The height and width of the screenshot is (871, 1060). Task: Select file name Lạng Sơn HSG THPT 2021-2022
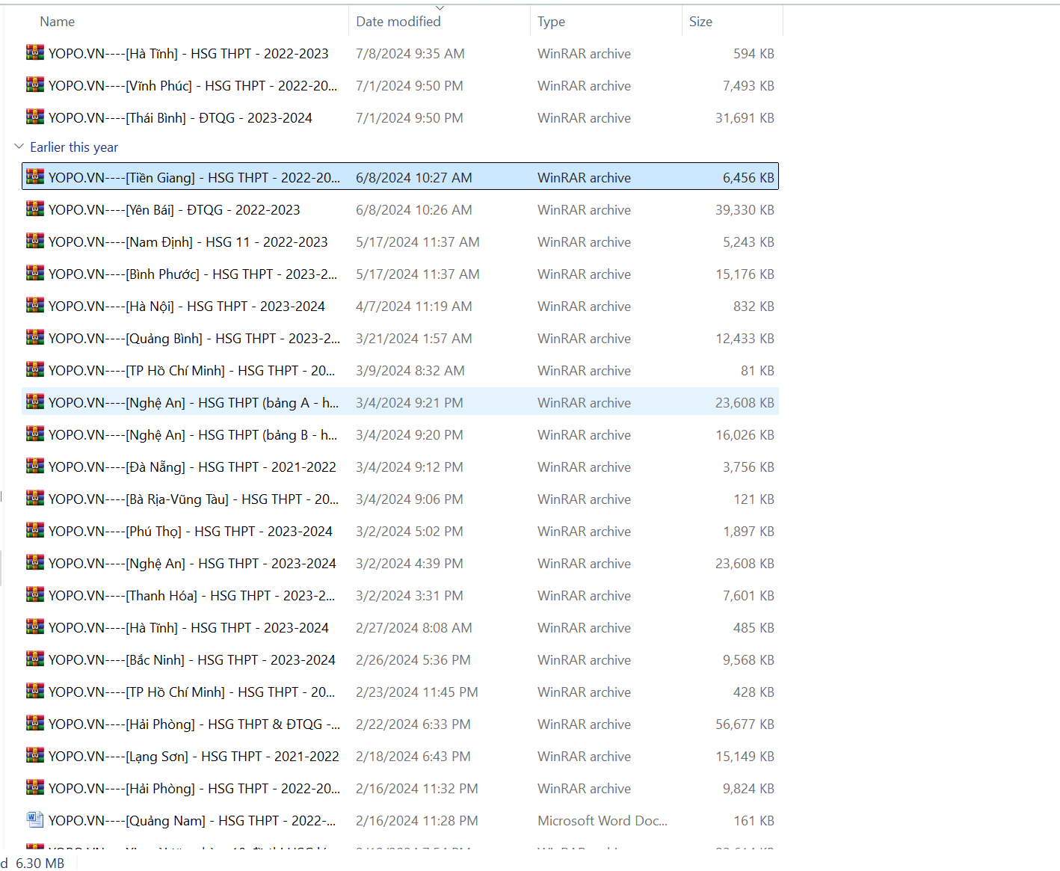pyautogui.click(x=194, y=757)
